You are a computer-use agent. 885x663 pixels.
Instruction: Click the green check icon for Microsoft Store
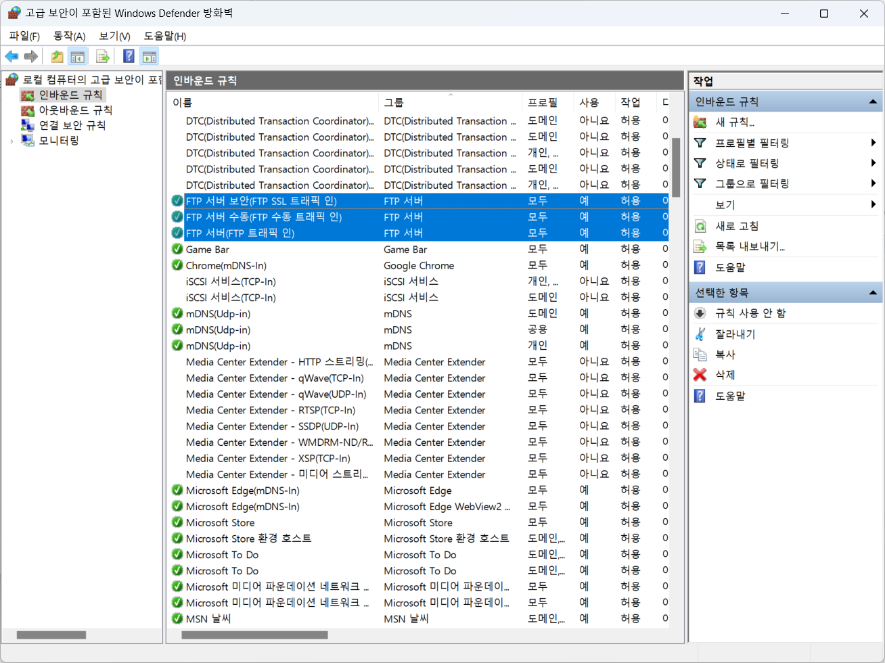[x=177, y=522]
